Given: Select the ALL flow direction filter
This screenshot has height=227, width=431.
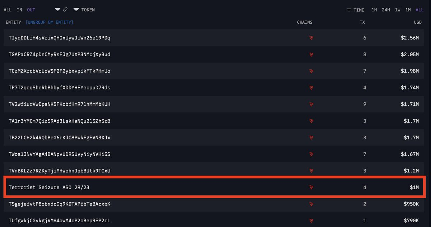Looking at the screenshot, I should pos(8,10).
